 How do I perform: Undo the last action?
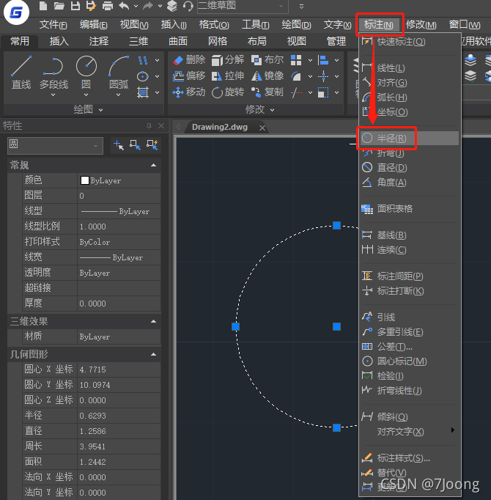(124, 6)
